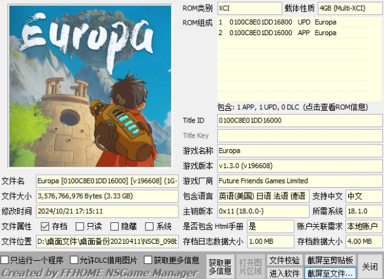Enable 允许DLC借用图片 checkbox
Viewport: 384px width, 279px height.
pyautogui.click(x=74, y=260)
